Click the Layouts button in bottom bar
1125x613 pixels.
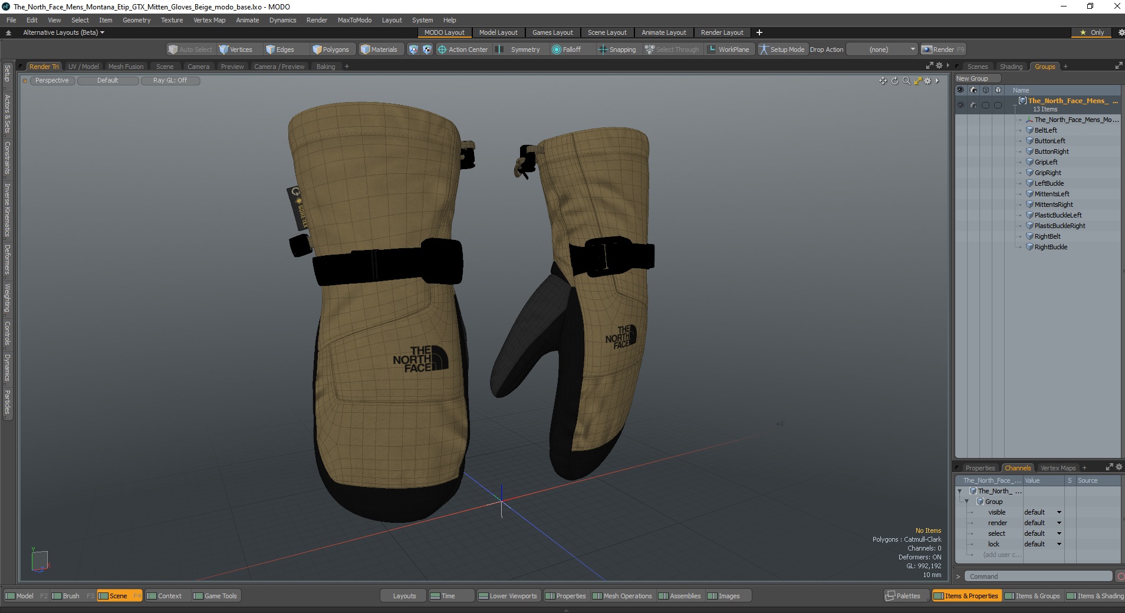pos(404,596)
